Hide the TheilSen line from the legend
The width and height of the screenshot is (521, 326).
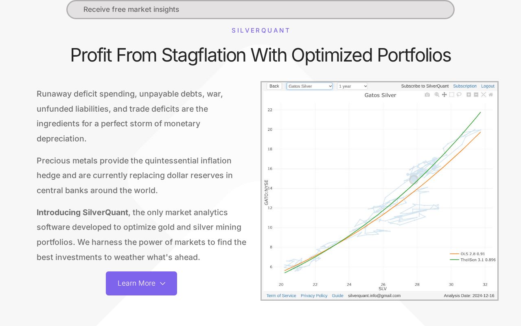[x=479, y=259]
